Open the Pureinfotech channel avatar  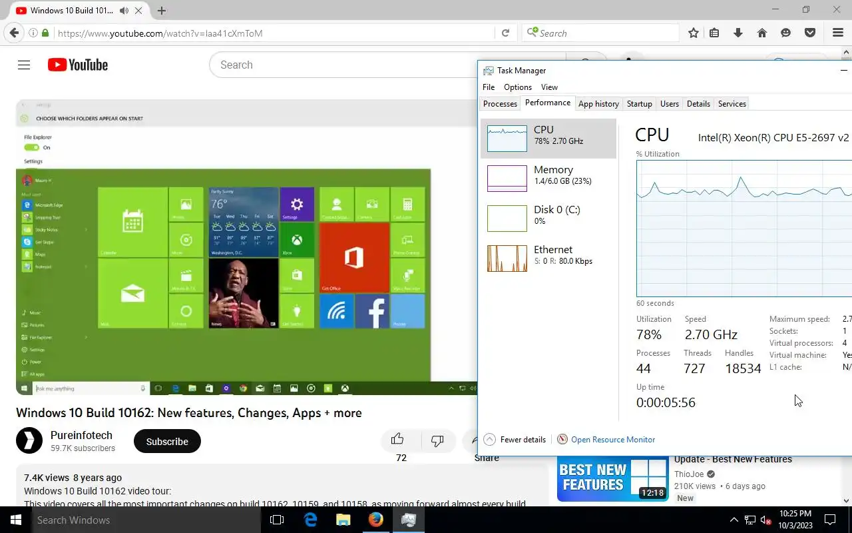(x=29, y=440)
